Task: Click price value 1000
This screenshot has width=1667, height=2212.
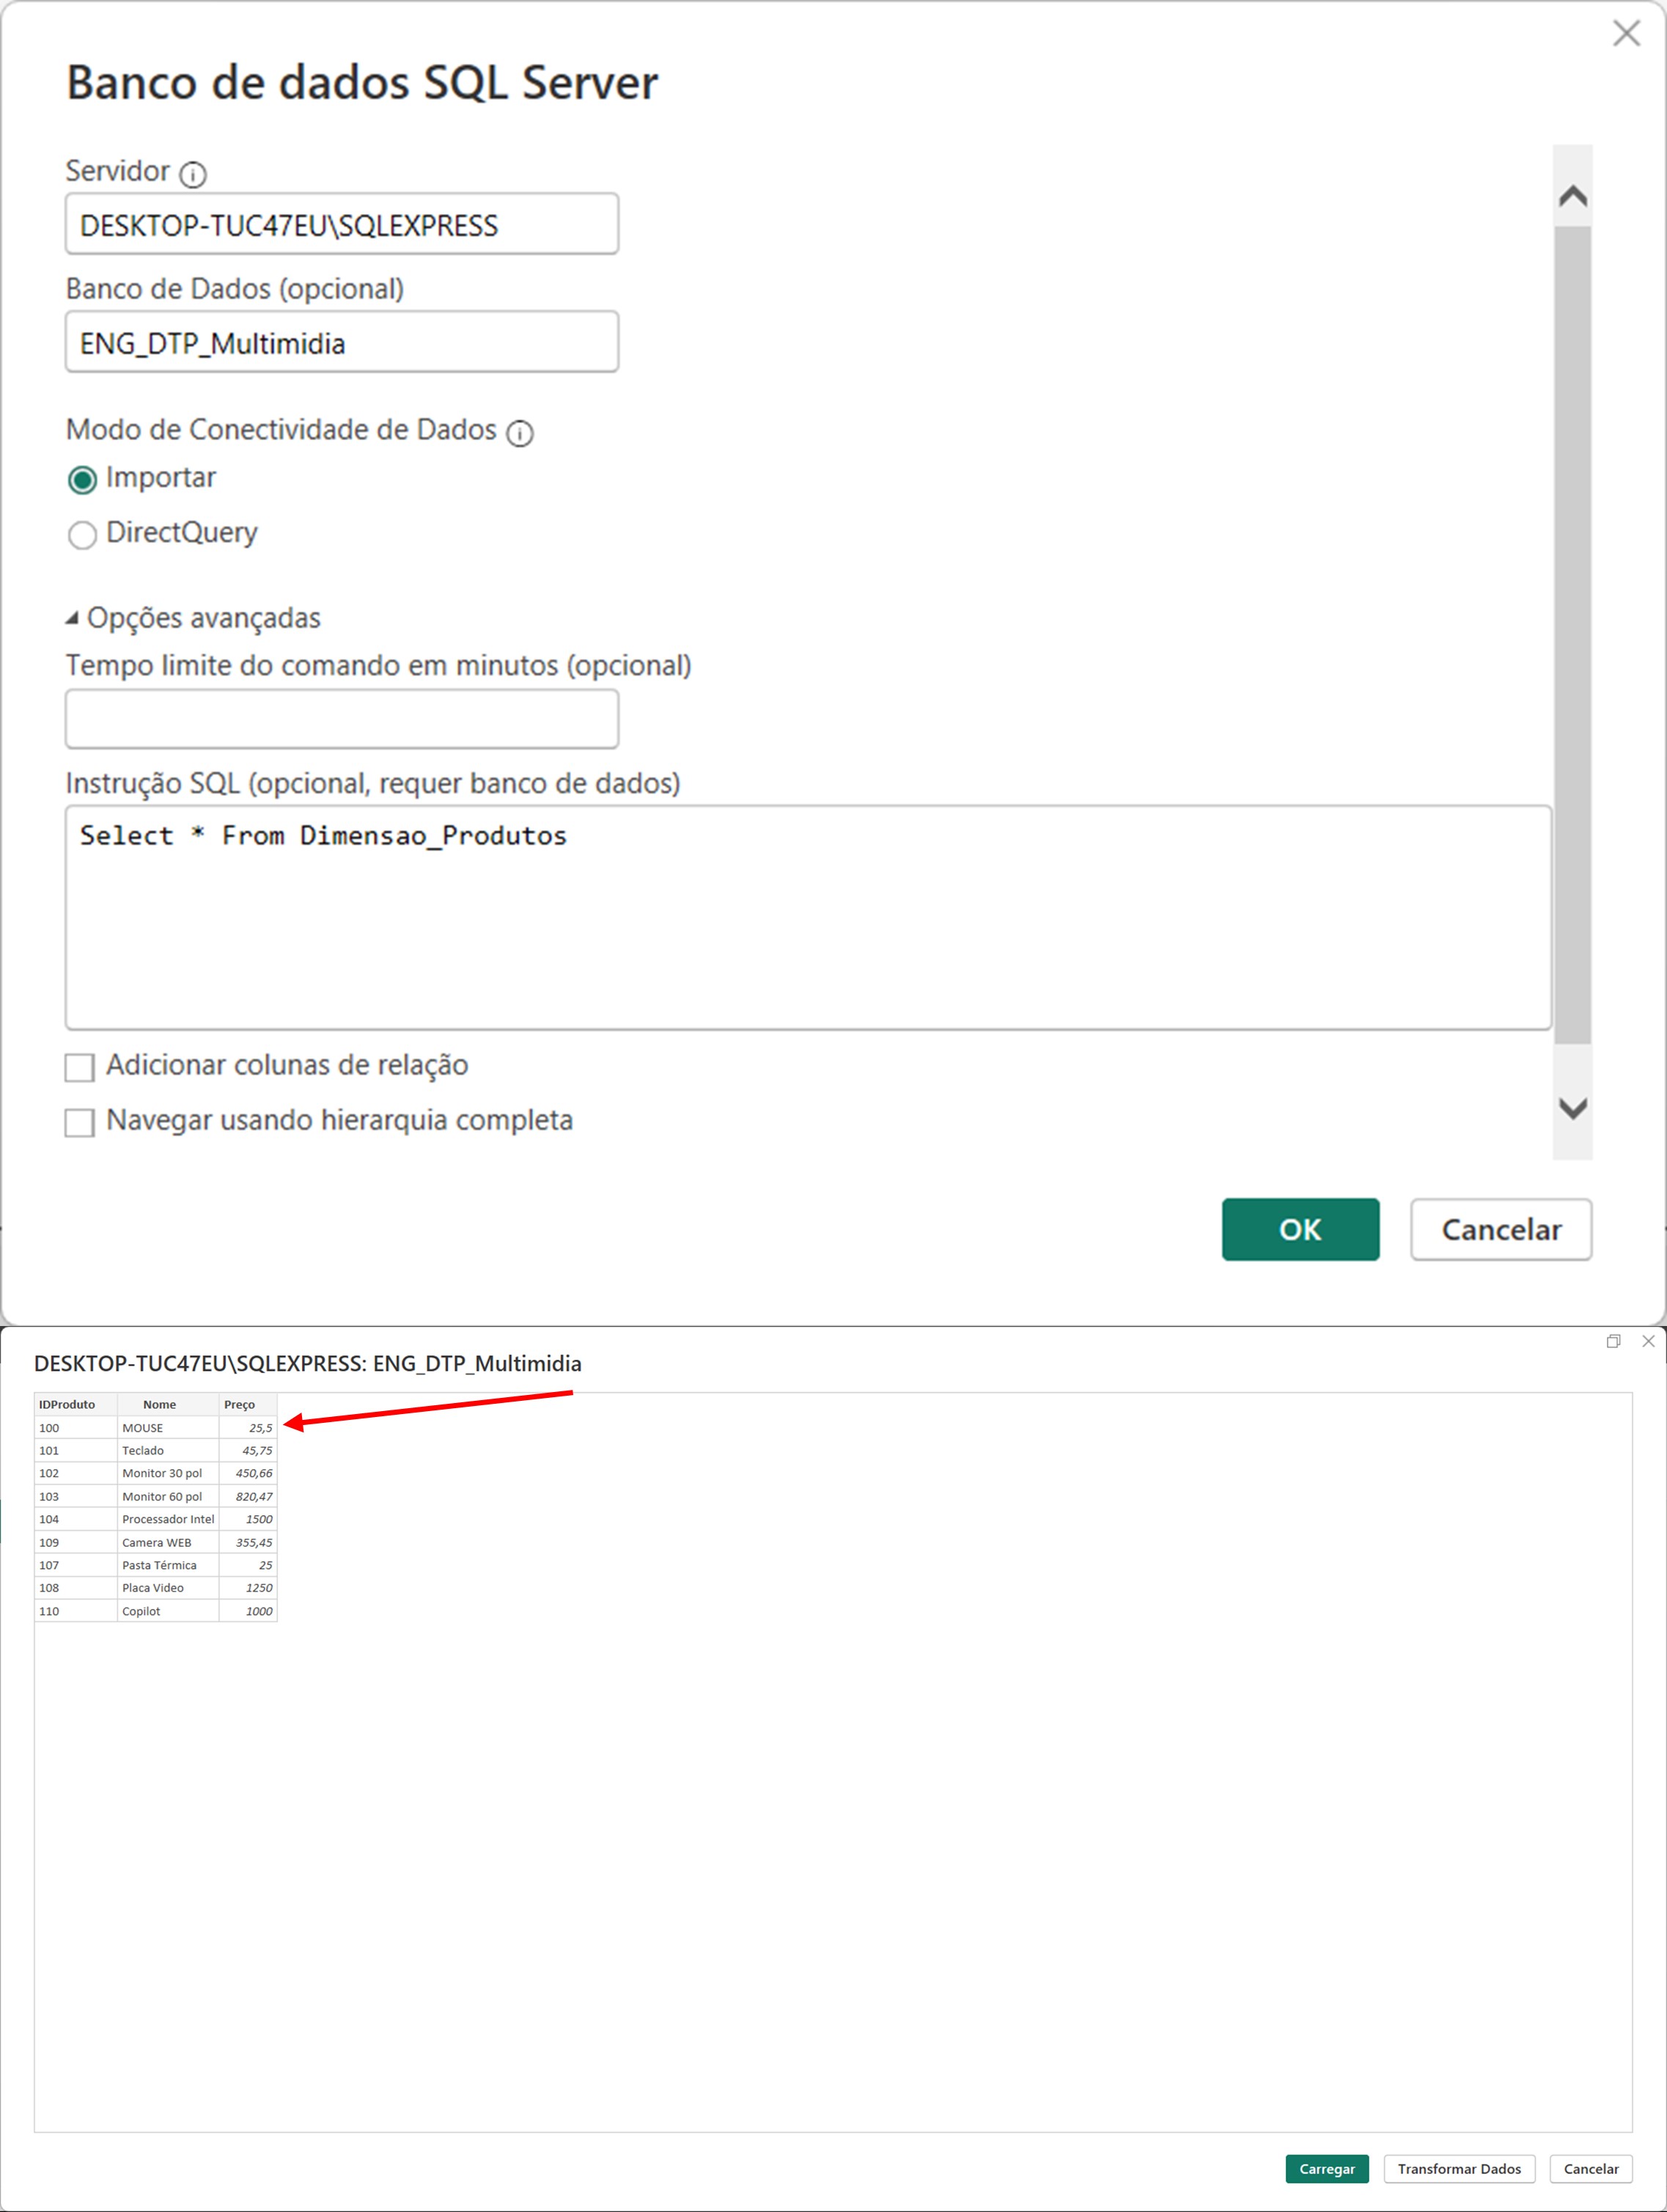Action: [248, 1611]
